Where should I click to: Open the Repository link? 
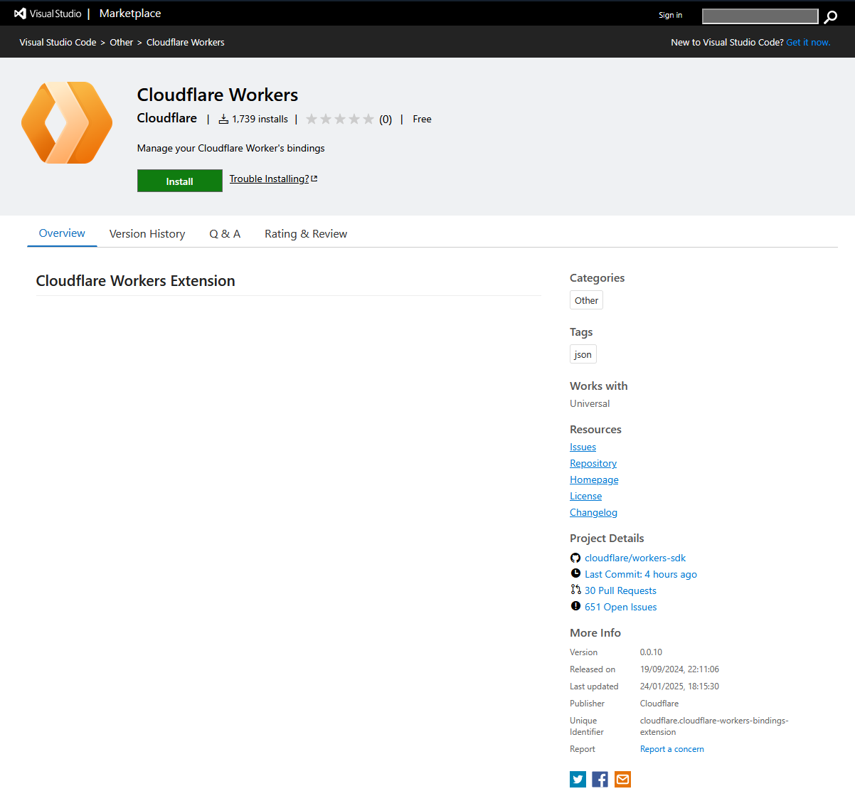point(593,463)
